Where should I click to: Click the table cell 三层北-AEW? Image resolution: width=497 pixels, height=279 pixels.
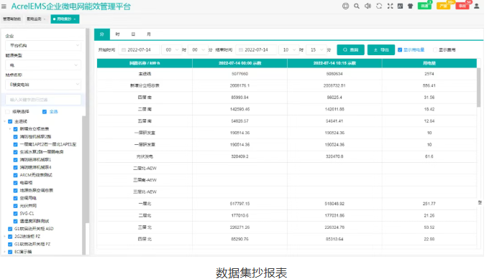coord(145,191)
